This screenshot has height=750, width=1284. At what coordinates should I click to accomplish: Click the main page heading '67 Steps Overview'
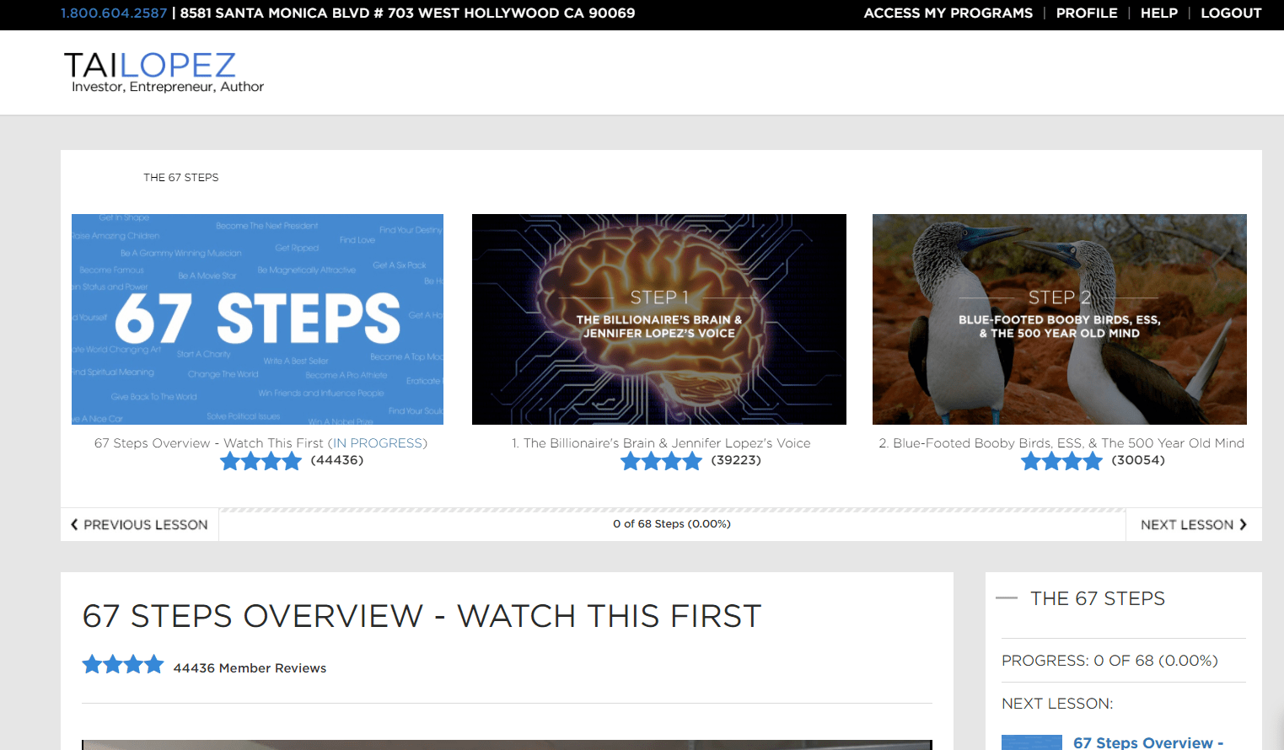(x=422, y=616)
